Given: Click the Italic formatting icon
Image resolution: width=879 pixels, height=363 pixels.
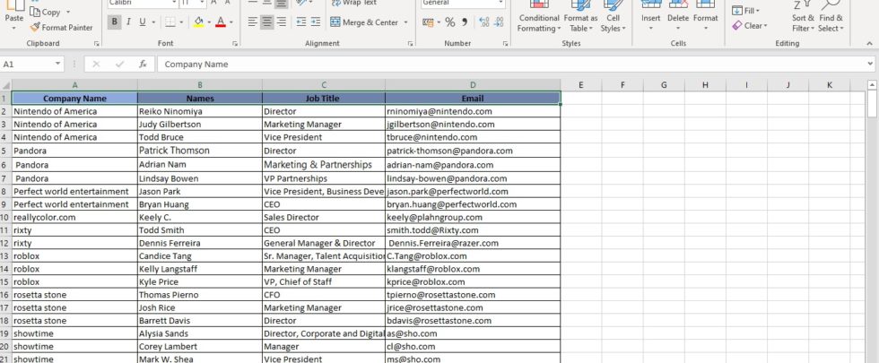Looking at the screenshot, I should pos(128,22).
